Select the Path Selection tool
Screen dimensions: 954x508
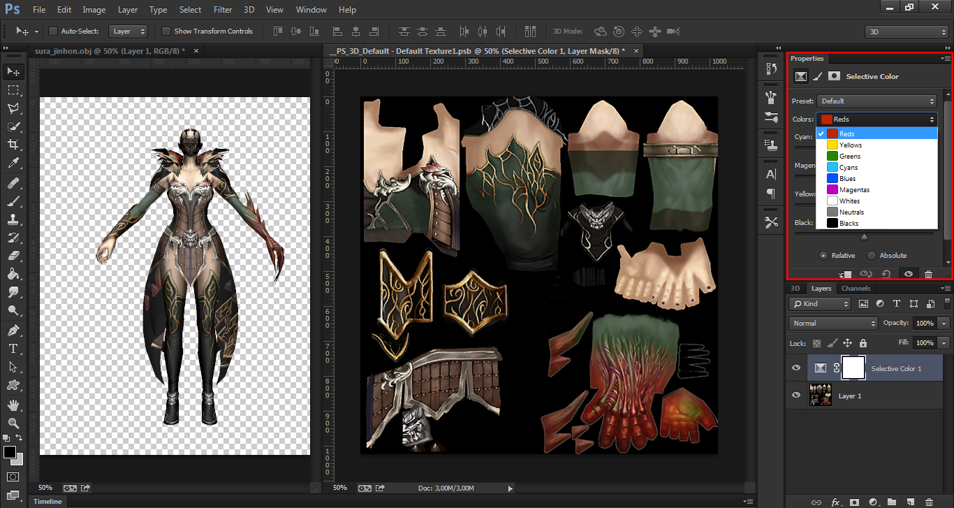(13, 366)
